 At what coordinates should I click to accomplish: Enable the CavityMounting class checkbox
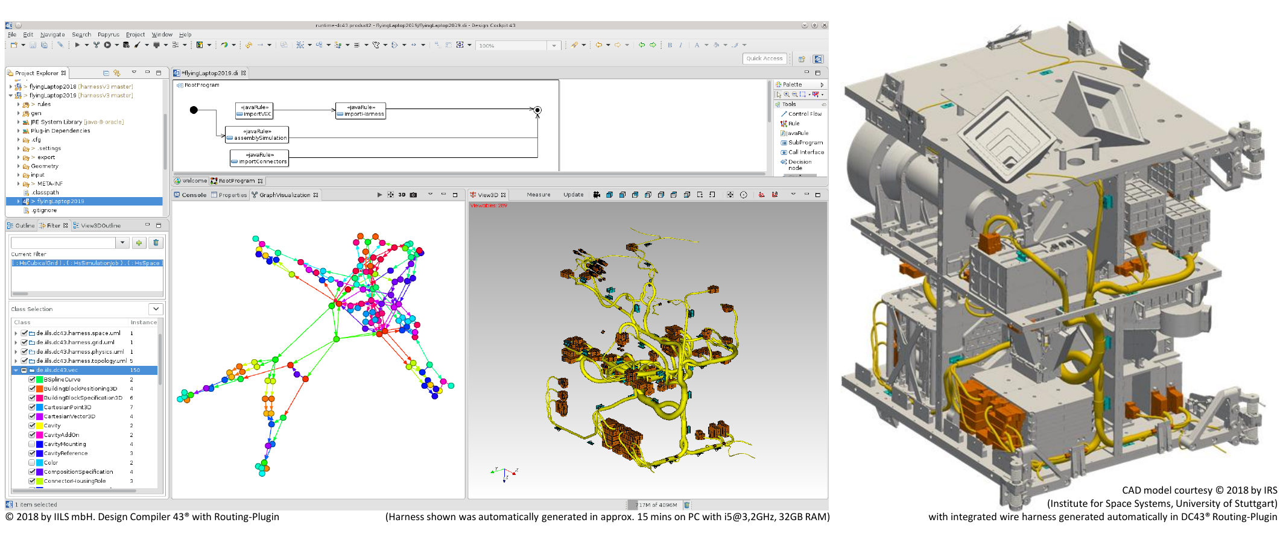click(x=32, y=444)
